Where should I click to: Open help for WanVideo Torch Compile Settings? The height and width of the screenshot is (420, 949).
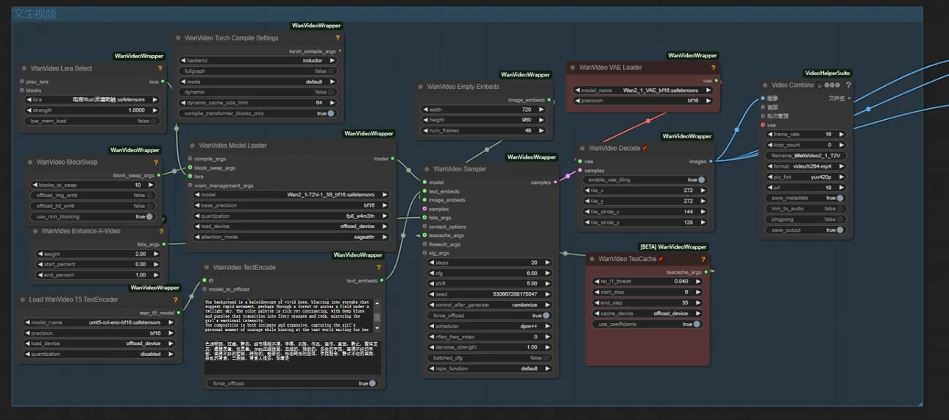click(338, 38)
